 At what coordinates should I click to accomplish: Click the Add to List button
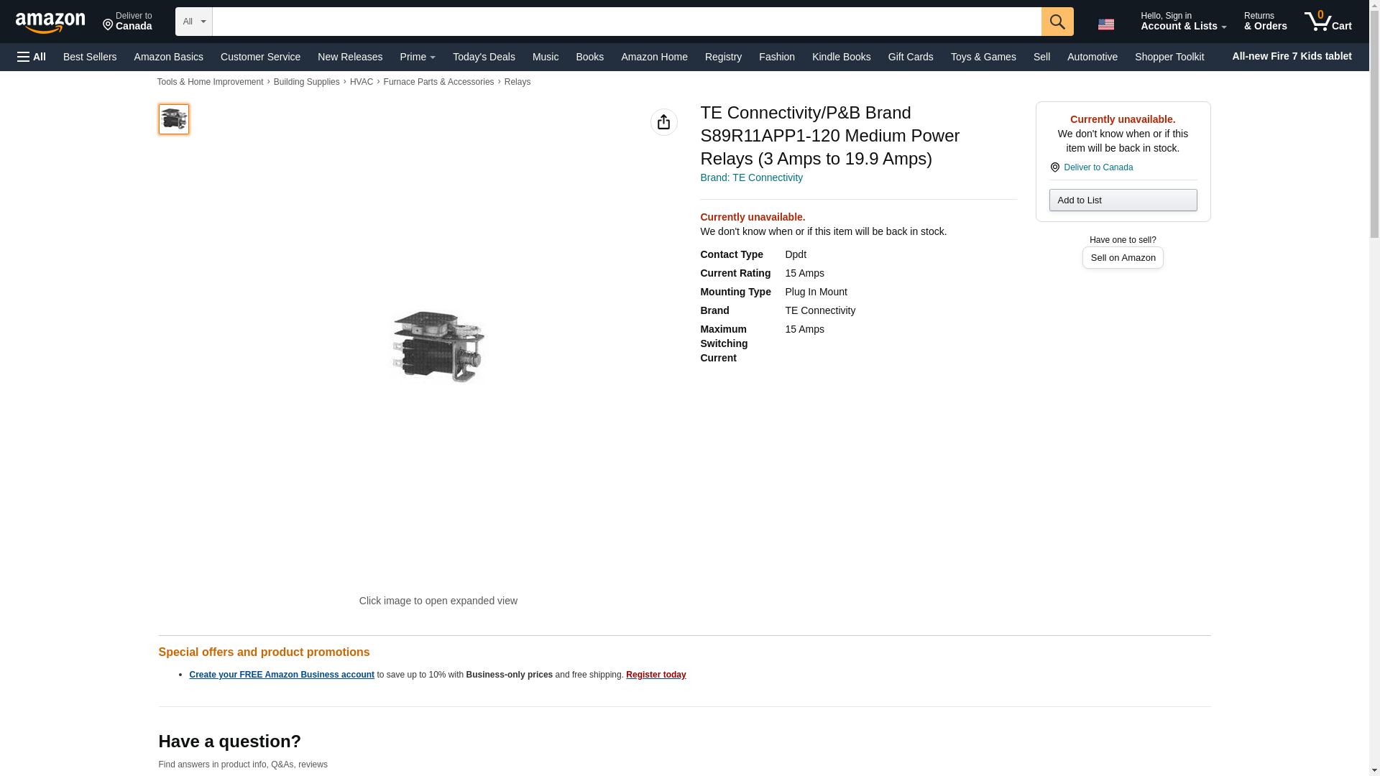[x=1122, y=200]
